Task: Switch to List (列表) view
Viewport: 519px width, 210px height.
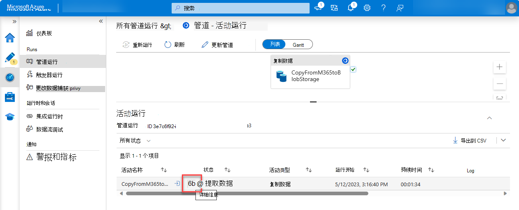Action: click(x=275, y=44)
